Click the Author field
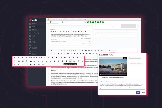Viewport: 162px width, 108px height. coord(116,34)
